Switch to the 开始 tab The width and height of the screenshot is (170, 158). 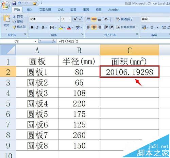pyautogui.click(x=17, y=10)
